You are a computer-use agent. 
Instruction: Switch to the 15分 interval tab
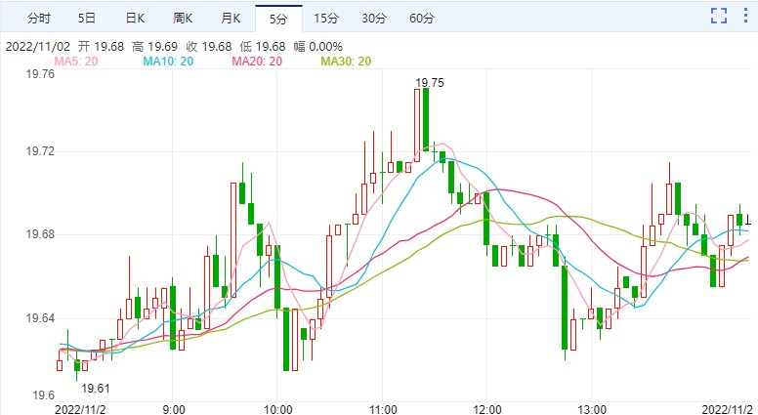pyautogui.click(x=326, y=19)
